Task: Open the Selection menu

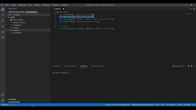Action: click(22, 5)
